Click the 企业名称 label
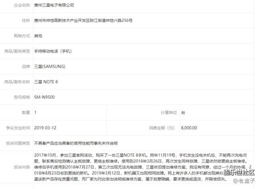This screenshot has height=189, width=259. [x=22, y=5]
